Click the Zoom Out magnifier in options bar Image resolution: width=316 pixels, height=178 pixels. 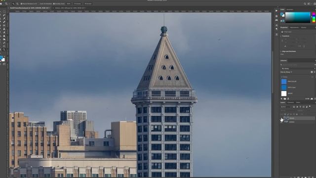[x=17, y=3]
